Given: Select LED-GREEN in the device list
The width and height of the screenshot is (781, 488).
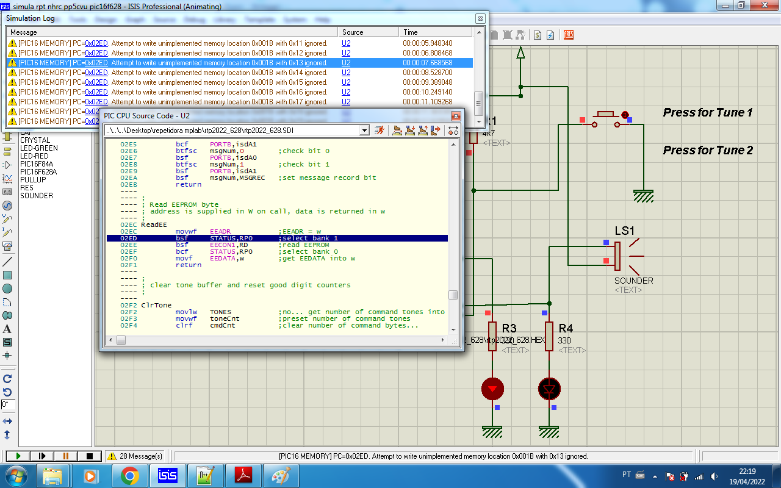Looking at the screenshot, I should (39, 148).
